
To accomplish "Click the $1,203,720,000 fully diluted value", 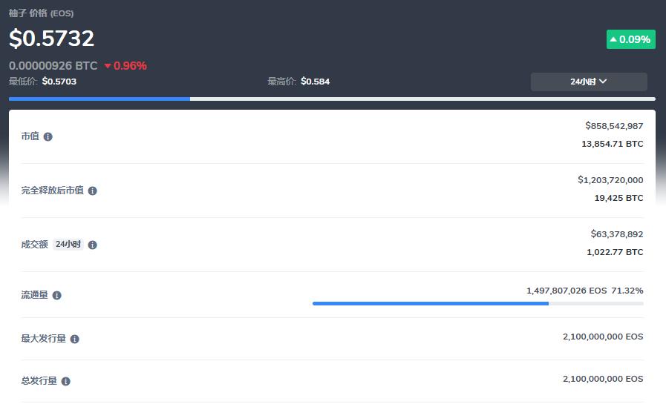I will [610, 180].
